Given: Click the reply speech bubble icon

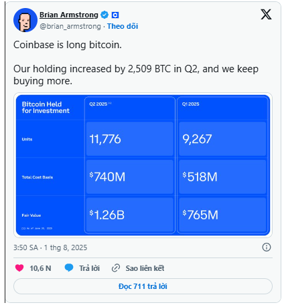Looking at the screenshot, I should point(69,268).
